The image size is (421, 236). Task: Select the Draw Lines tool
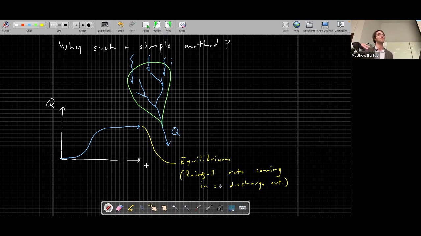click(x=209, y=208)
